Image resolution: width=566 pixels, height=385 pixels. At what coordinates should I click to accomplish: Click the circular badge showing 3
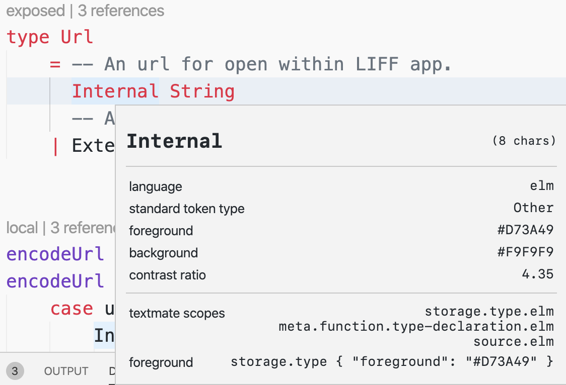[x=15, y=371]
